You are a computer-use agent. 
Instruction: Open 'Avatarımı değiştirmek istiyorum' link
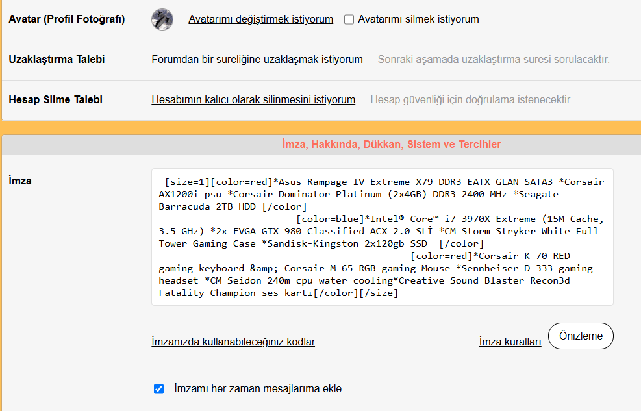coord(261,19)
